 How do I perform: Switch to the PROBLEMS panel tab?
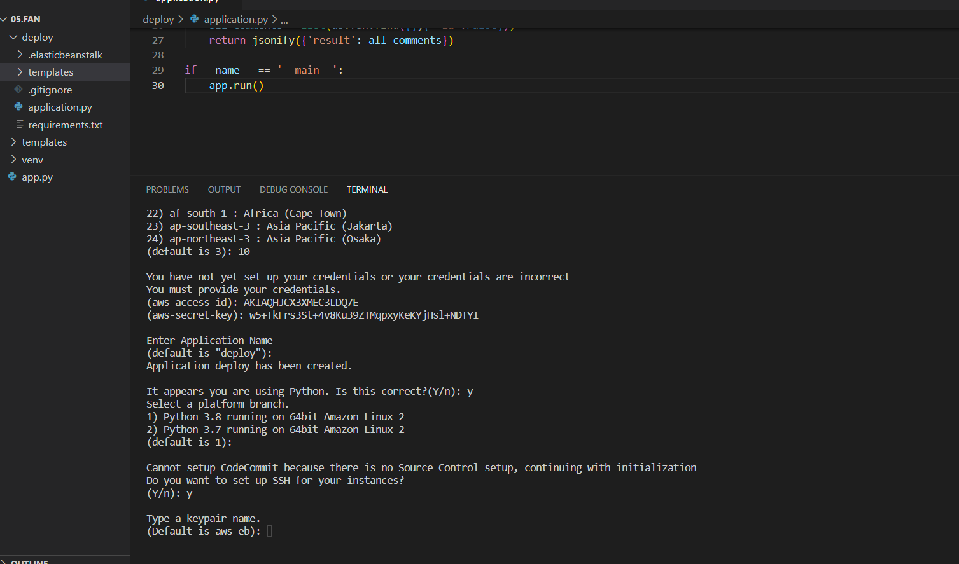tap(167, 189)
